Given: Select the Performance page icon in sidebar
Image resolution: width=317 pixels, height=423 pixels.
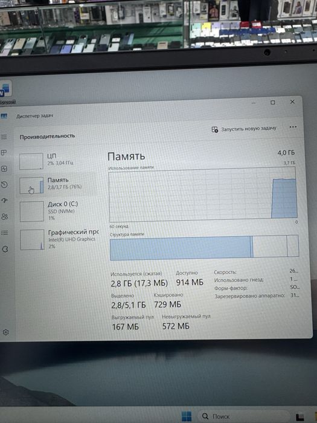Looking at the screenshot, I should click(4, 169).
